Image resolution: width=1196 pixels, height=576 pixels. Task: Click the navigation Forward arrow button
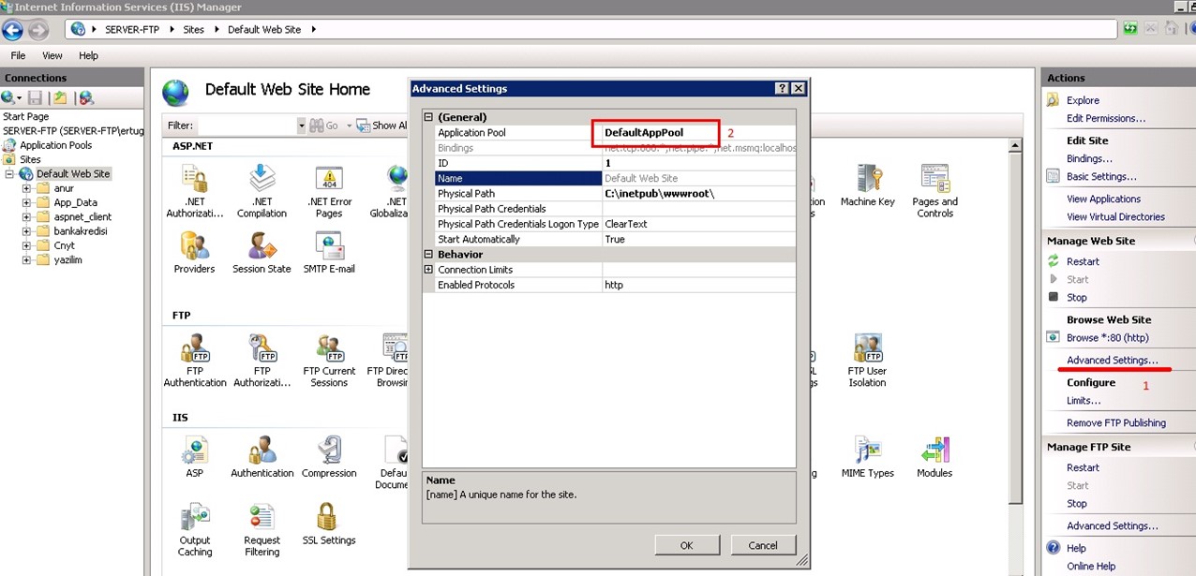(x=37, y=30)
